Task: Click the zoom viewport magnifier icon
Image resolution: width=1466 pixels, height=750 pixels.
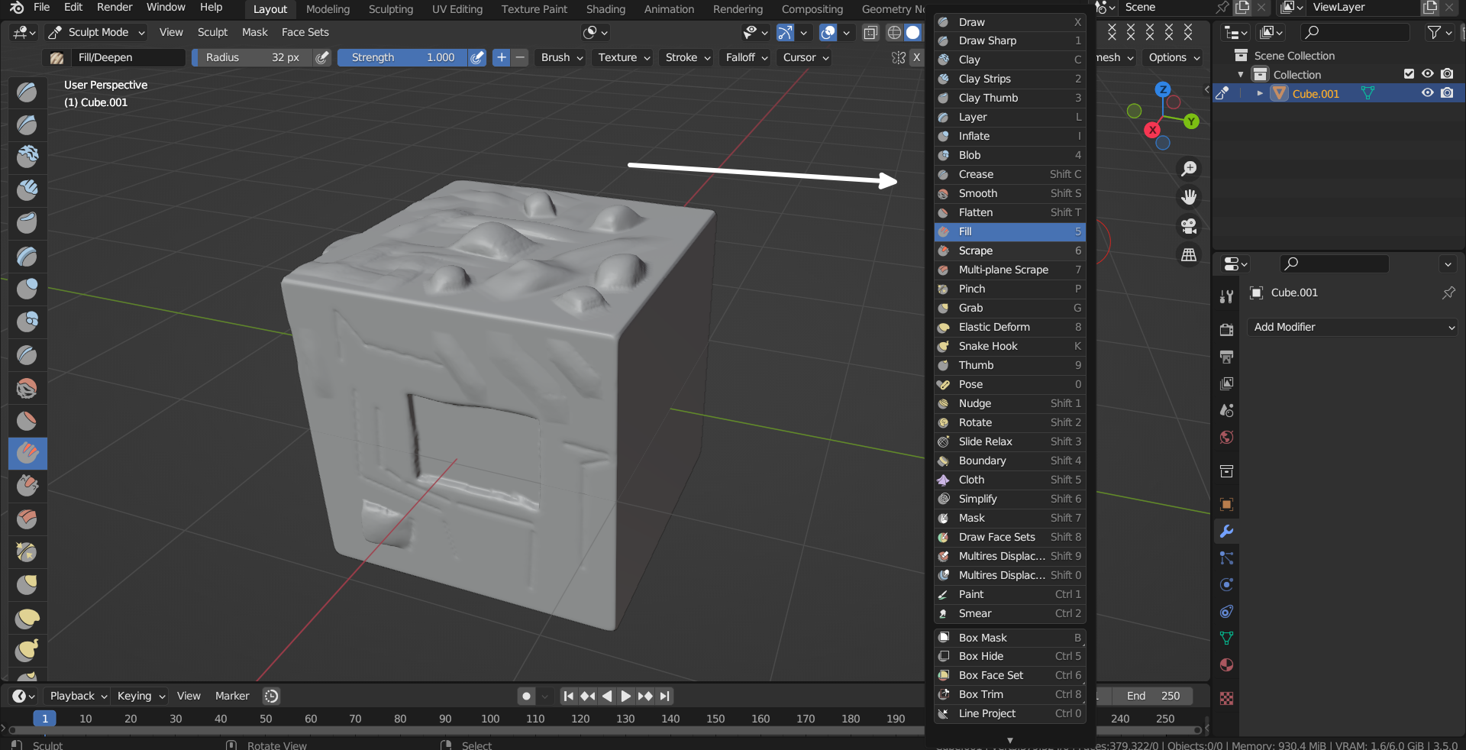Action: (1189, 168)
